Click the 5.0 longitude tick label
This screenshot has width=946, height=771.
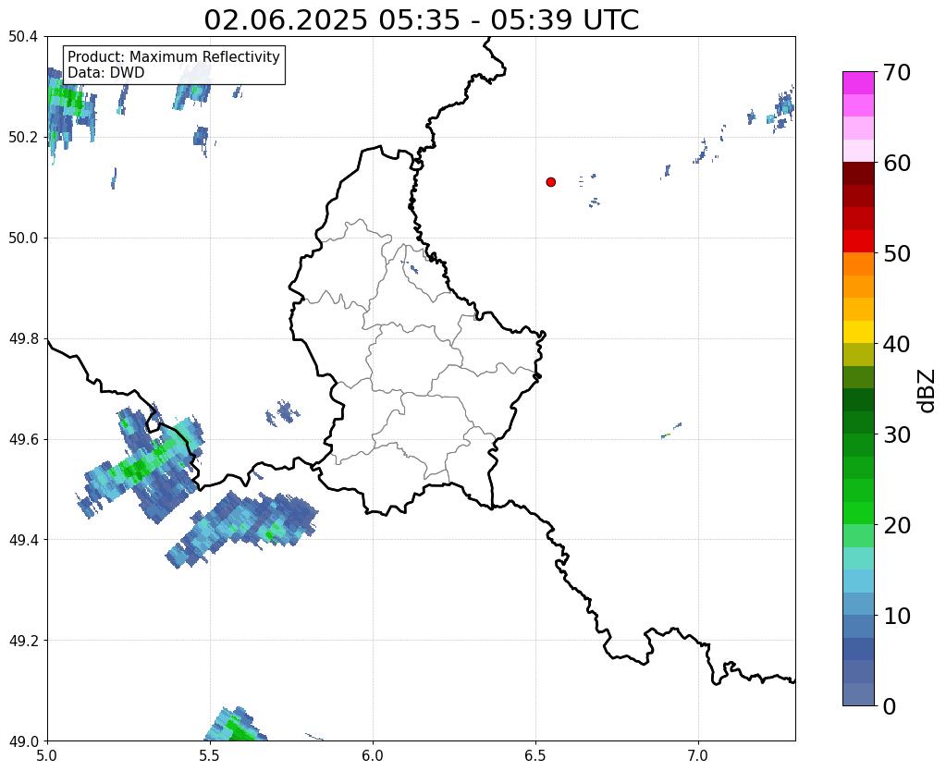(47, 756)
